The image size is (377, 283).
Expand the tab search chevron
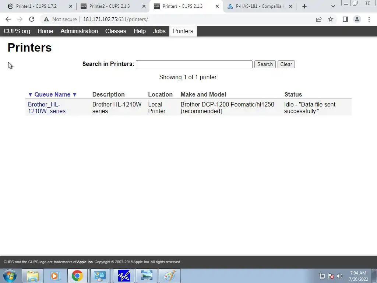[333, 6]
